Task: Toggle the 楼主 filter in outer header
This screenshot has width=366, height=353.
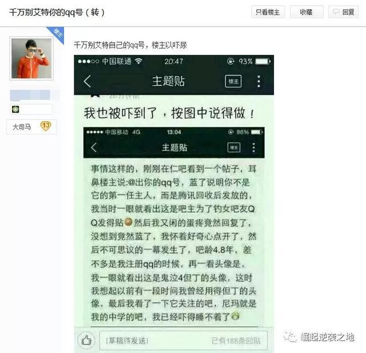Action: (x=233, y=81)
